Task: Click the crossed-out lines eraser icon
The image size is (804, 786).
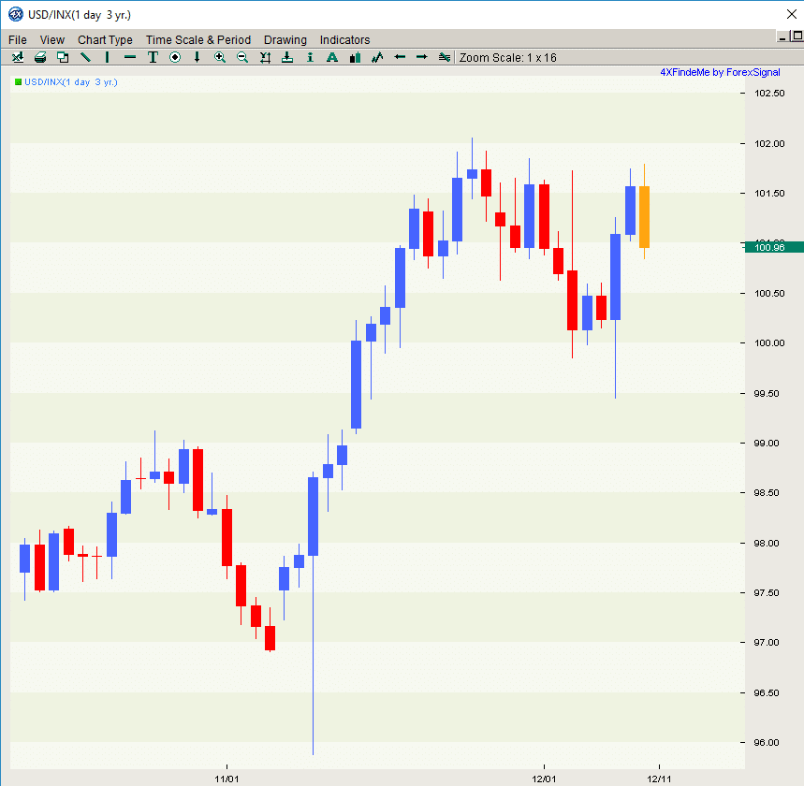Action: coord(445,57)
